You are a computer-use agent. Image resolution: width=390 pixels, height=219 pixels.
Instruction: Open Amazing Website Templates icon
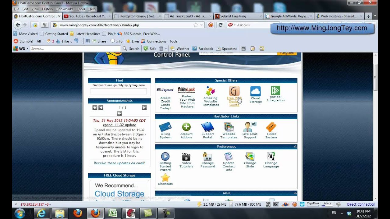[211, 91]
